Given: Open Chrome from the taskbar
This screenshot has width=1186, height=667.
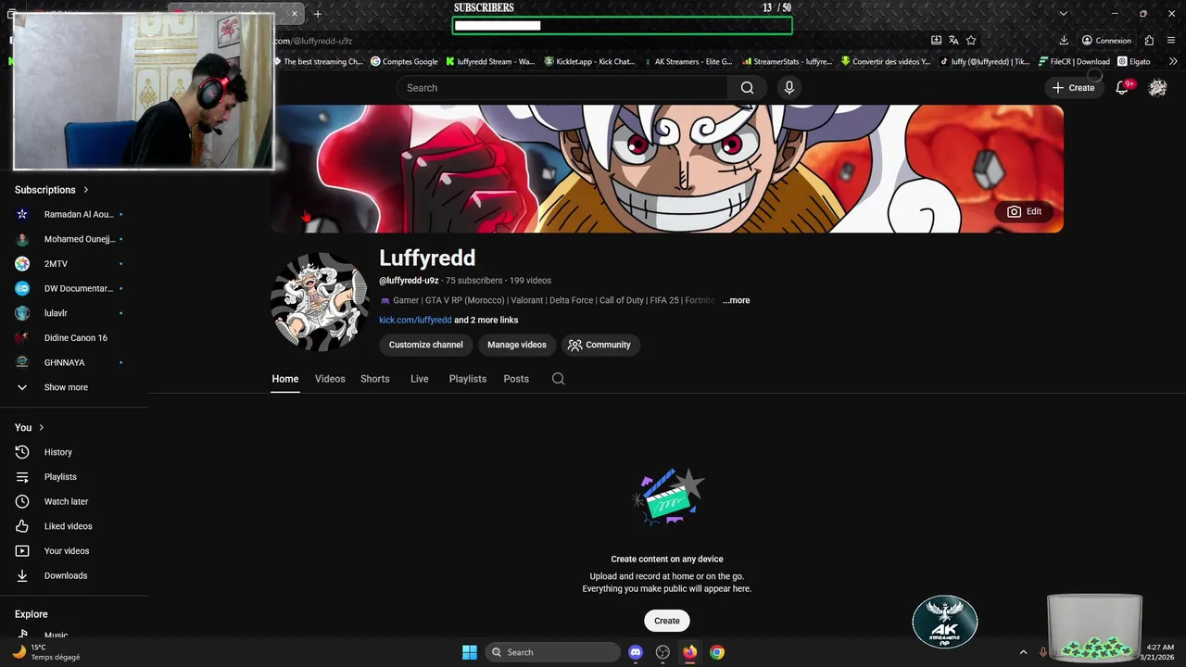Looking at the screenshot, I should (717, 652).
